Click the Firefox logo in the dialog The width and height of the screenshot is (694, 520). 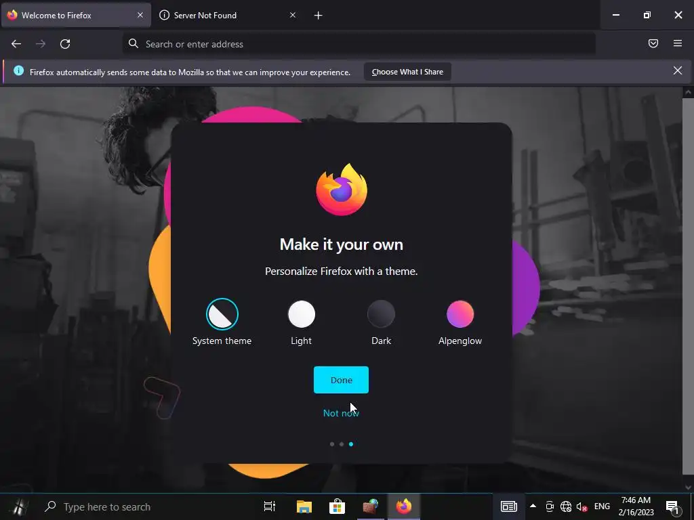pos(342,190)
